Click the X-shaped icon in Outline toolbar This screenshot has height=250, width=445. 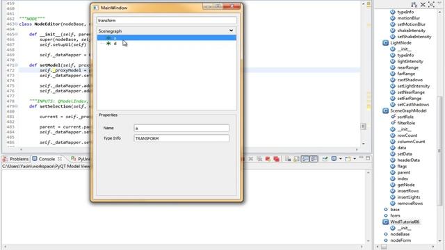click(x=423, y=5)
